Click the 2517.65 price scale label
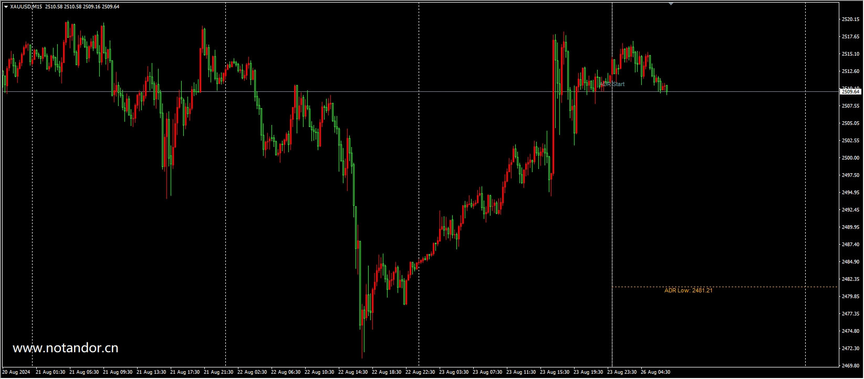Image resolution: width=864 pixels, height=379 pixels. pyautogui.click(x=850, y=37)
